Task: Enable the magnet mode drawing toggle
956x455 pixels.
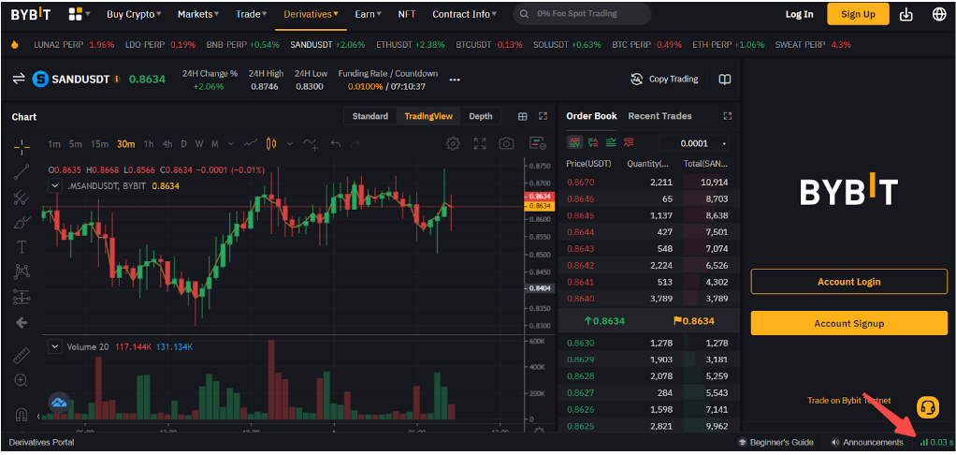Action: point(22,414)
